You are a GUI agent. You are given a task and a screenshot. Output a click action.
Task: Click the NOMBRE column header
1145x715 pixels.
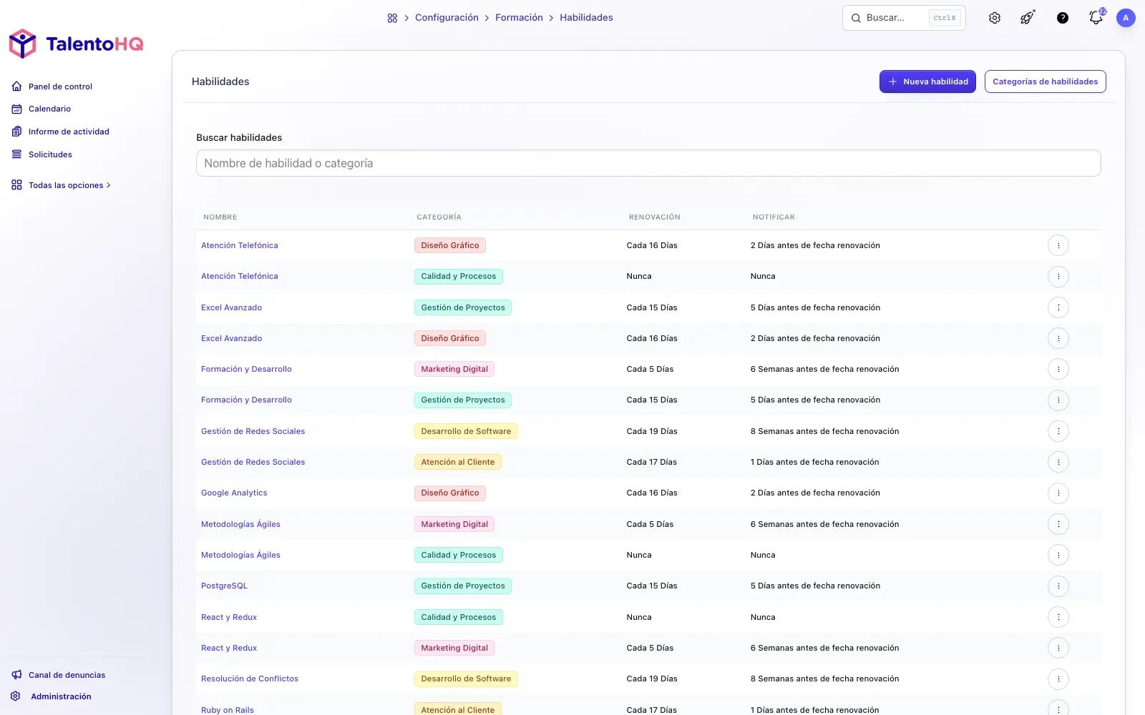coord(220,217)
